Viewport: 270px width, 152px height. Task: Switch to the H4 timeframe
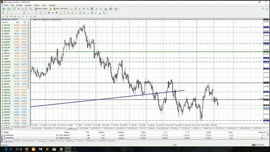tap(23, 16)
